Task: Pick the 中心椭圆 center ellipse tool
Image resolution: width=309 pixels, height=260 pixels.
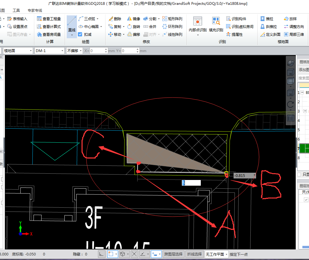Action: point(89,26)
